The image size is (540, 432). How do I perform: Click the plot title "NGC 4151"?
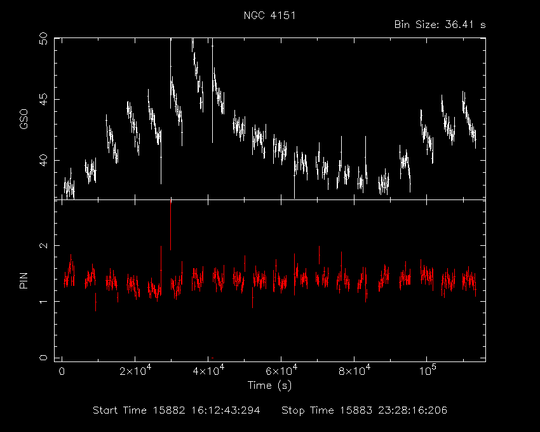pyautogui.click(x=269, y=16)
